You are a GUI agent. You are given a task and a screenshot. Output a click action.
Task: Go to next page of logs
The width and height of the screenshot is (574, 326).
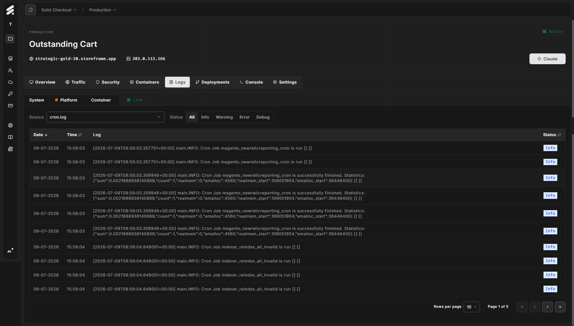point(547,307)
